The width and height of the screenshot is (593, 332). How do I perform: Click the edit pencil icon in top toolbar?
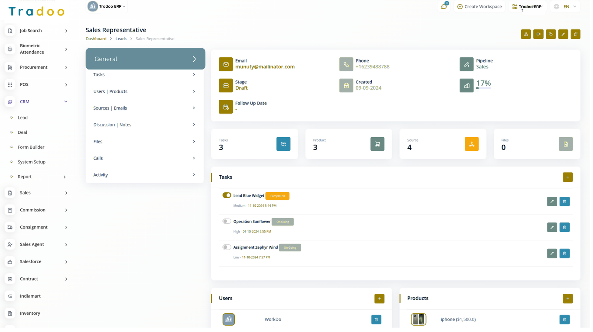click(563, 34)
